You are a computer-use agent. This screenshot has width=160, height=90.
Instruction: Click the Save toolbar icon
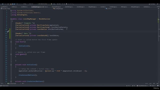(13, 4)
